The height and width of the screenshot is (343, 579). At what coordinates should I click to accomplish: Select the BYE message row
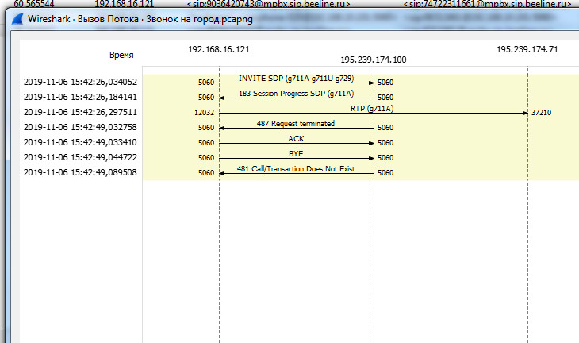[x=296, y=154]
